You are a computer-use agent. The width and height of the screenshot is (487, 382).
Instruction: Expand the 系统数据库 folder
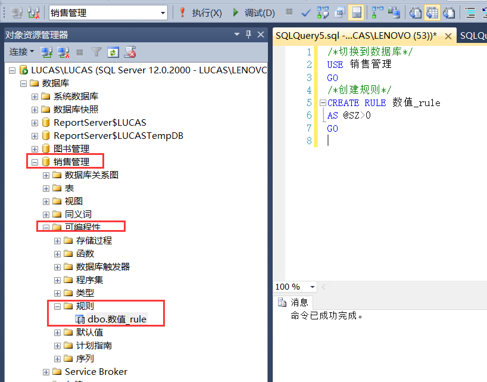pos(35,97)
